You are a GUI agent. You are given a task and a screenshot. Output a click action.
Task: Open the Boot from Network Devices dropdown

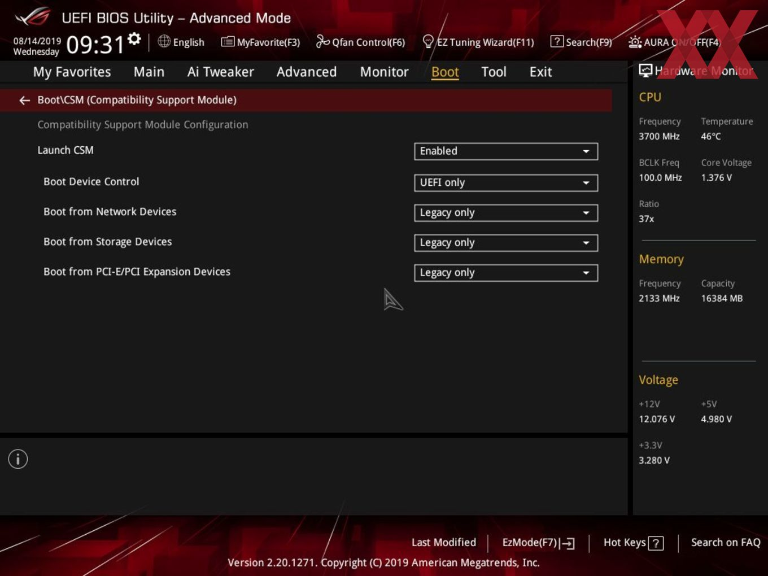pyautogui.click(x=506, y=213)
